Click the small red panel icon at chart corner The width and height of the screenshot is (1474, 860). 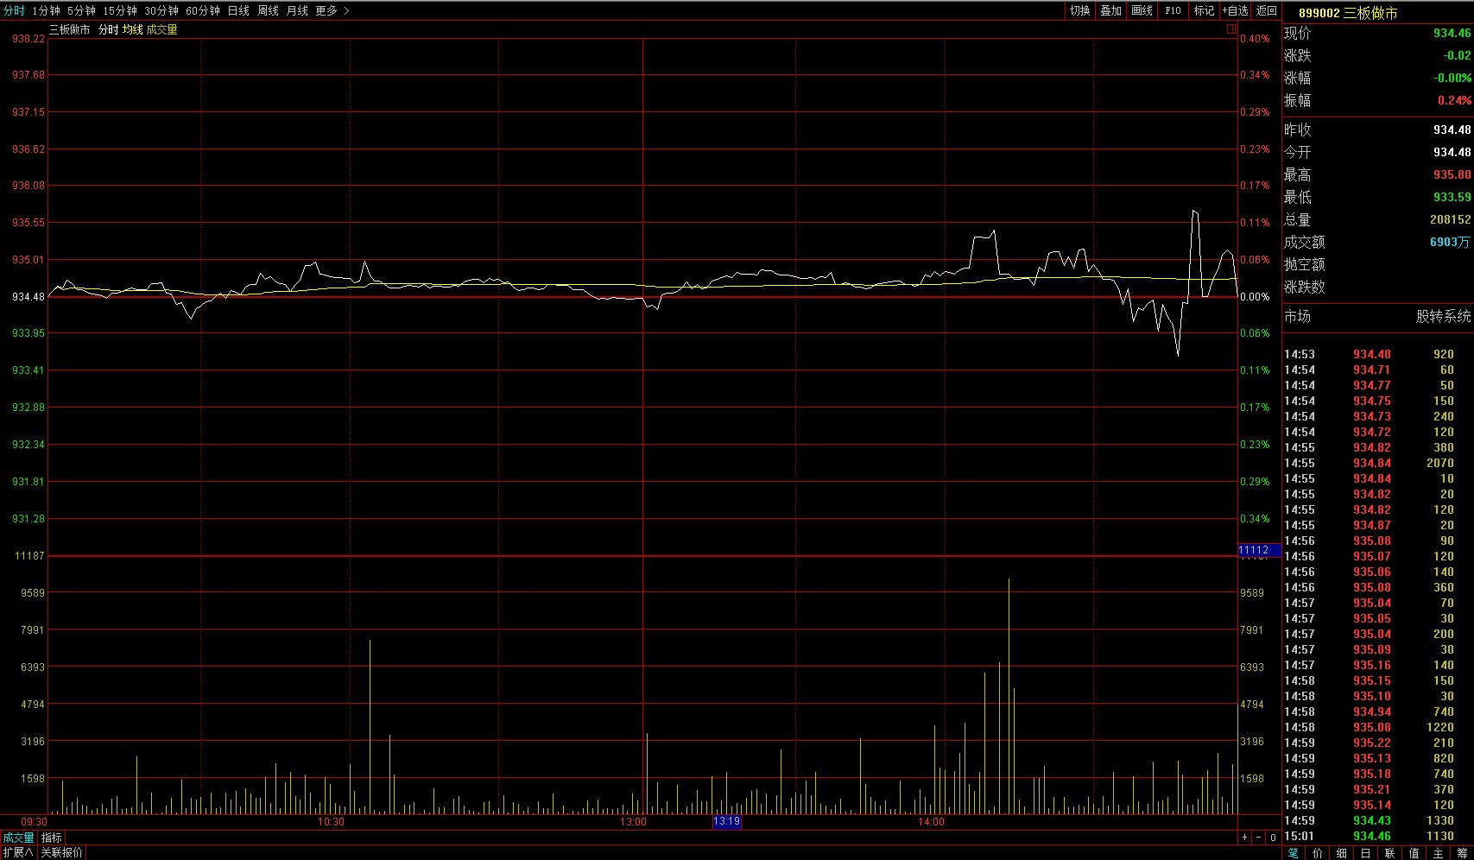coord(1230,29)
